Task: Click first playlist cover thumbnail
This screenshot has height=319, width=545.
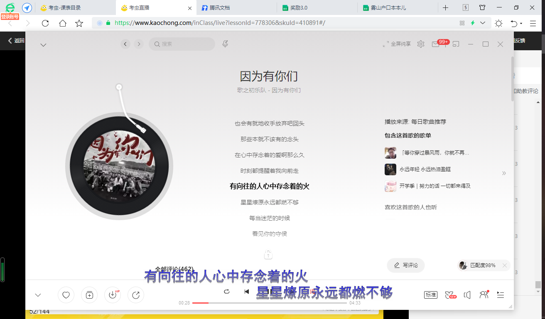Action: (x=390, y=153)
